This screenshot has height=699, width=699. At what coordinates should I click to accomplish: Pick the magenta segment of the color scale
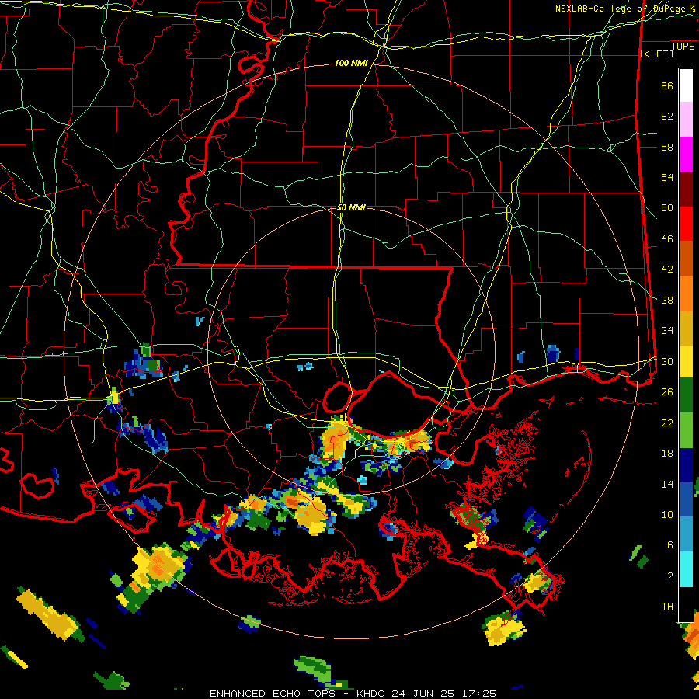686,155
